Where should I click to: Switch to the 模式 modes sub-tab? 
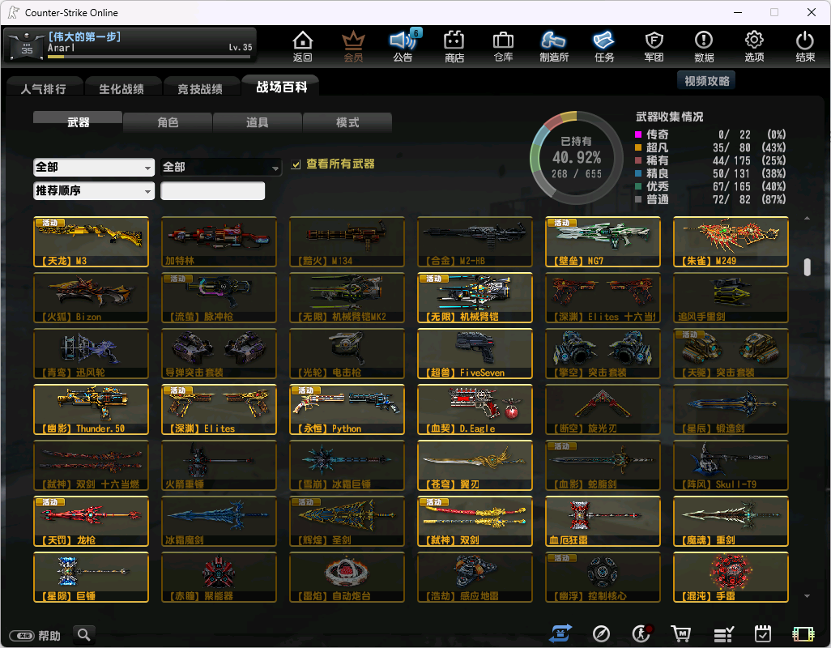(x=347, y=122)
